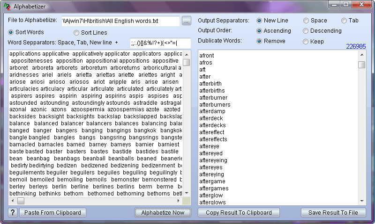
Task: Select Keep for duplicate words
Action: 306,42
